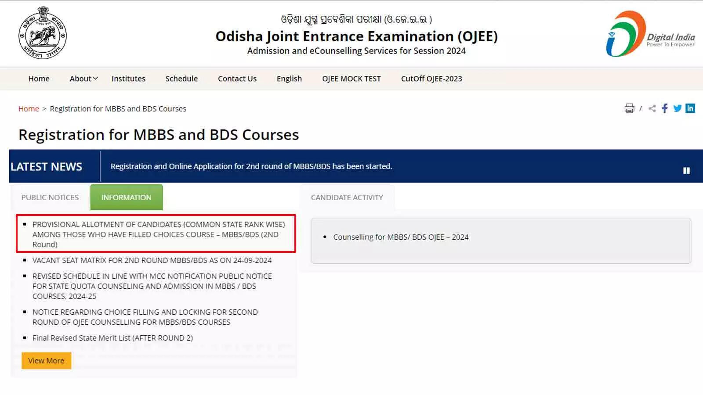Print the page using the printer icon
Screen dimensions: 703x395
coord(629,108)
